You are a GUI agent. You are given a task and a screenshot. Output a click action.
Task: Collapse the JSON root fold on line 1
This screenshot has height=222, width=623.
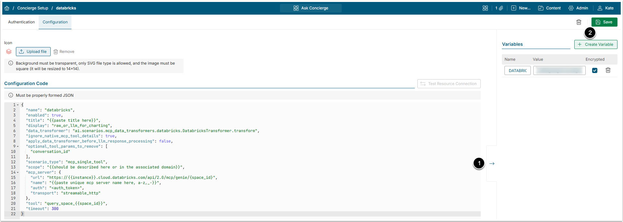[x=18, y=105]
